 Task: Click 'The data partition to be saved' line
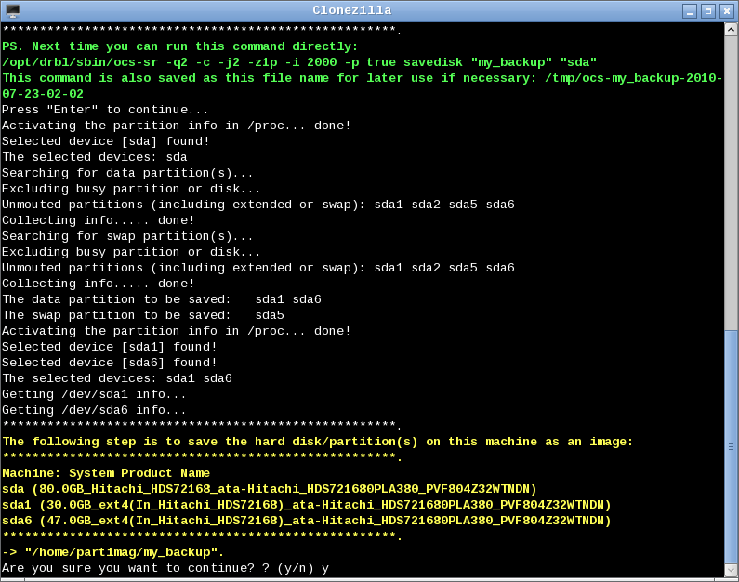(162, 299)
